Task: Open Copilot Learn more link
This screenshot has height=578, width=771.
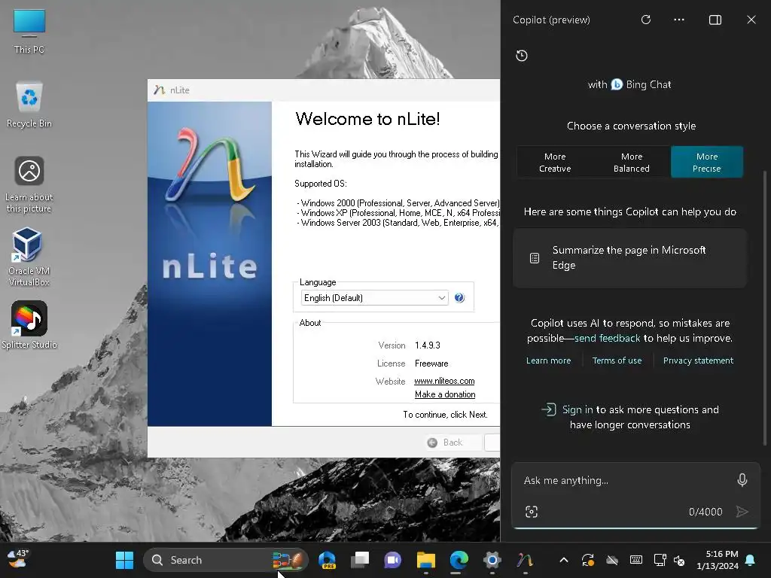Action: [x=548, y=360]
